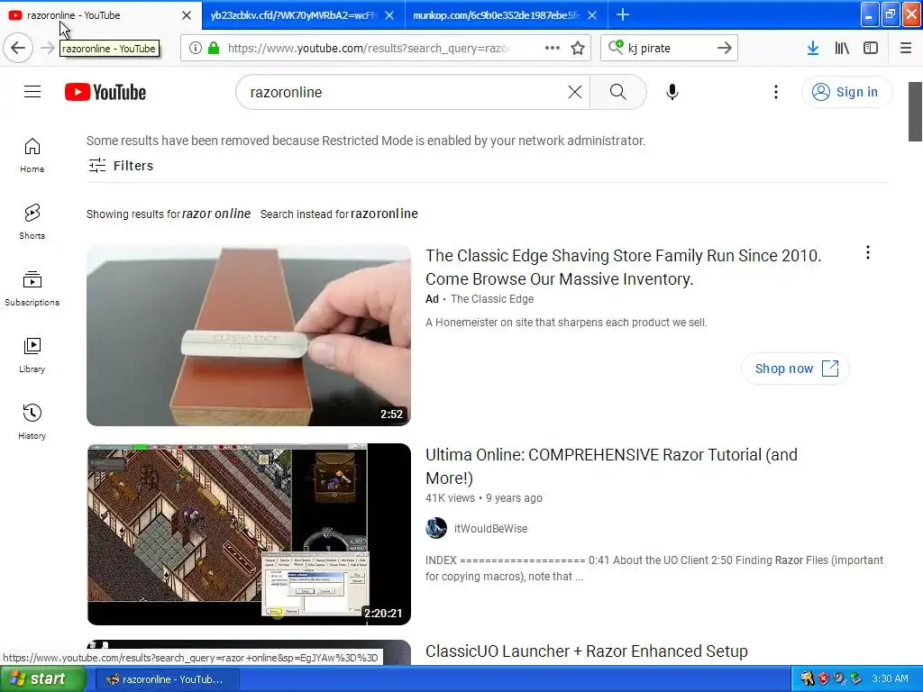Open the Filters options
923x692 pixels.
point(121,166)
